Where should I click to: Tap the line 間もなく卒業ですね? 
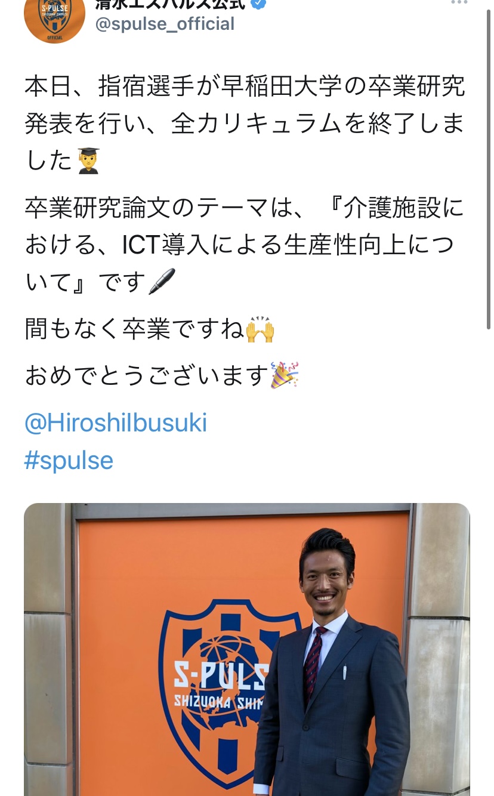(x=149, y=329)
